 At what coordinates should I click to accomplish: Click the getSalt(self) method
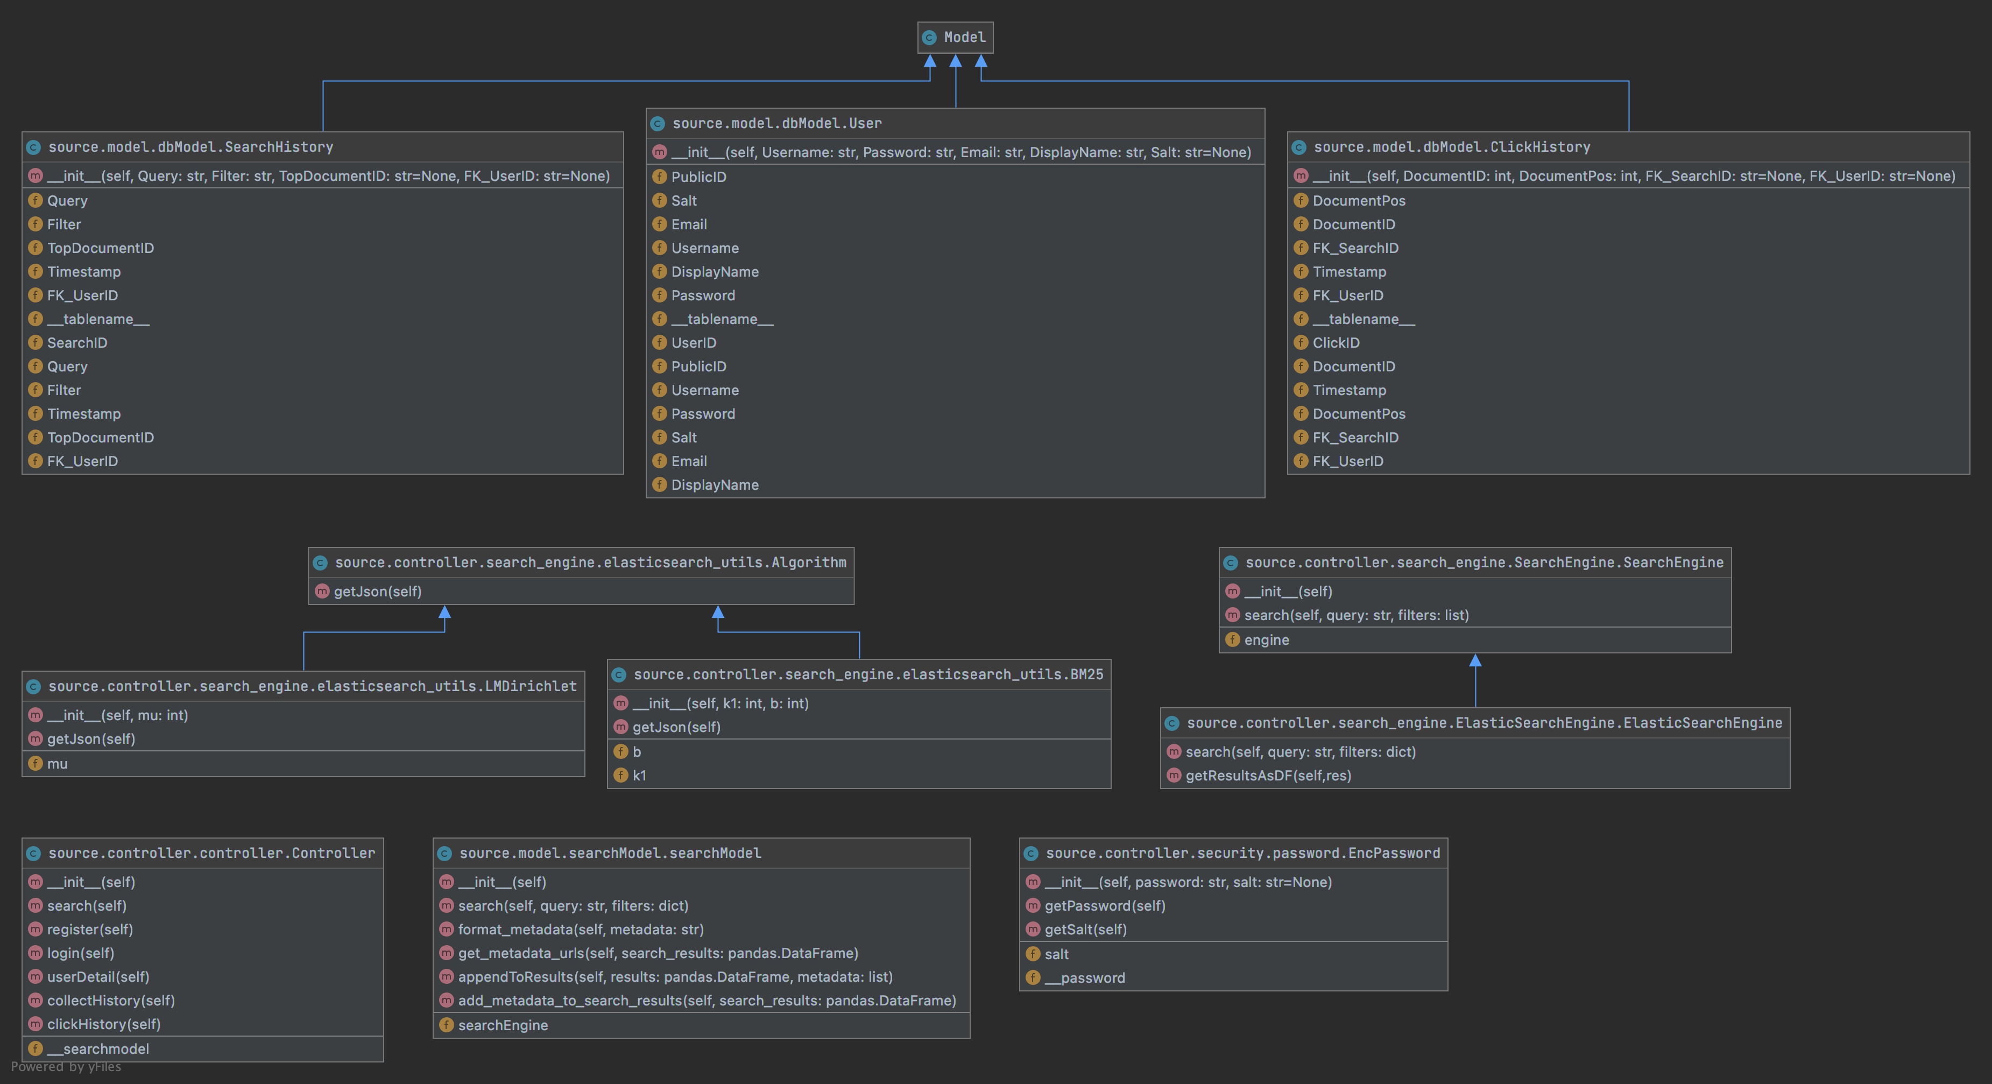pyautogui.click(x=1086, y=929)
